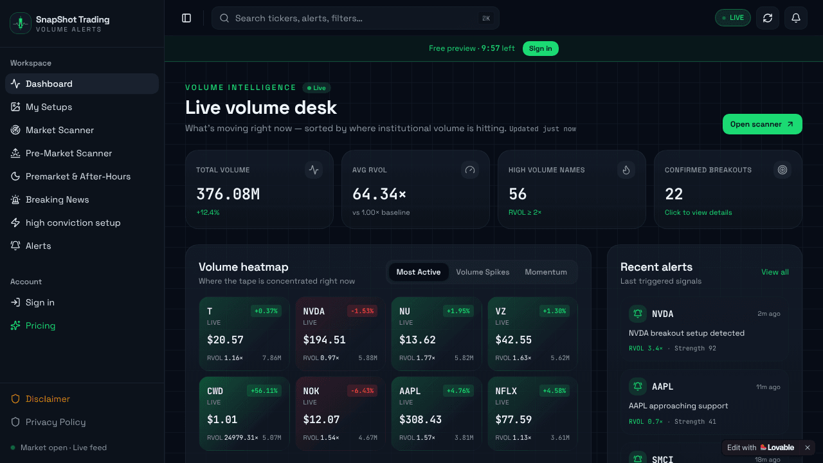823x463 pixels.
Task: Click the Avg RVOL 64.34× card
Action: pos(415,190)
